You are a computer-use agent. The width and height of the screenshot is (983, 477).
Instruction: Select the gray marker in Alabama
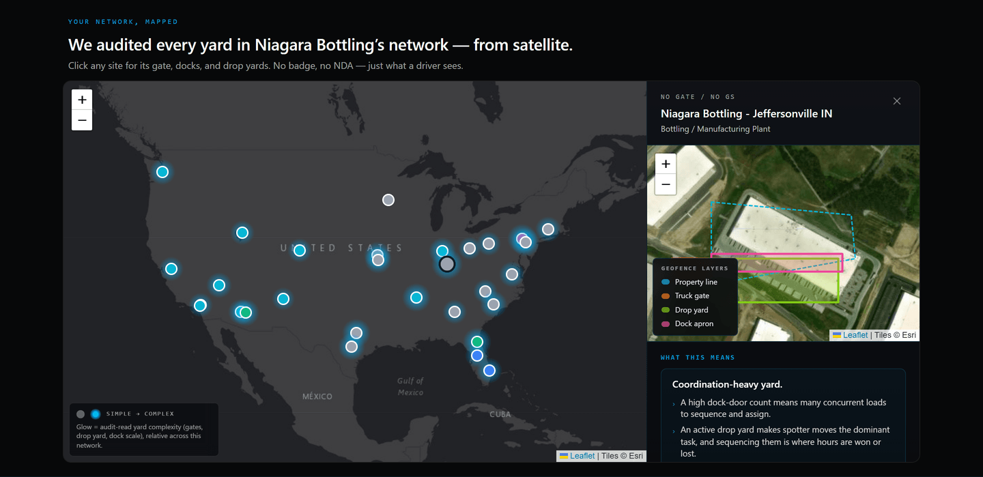[x=455, y=312]
